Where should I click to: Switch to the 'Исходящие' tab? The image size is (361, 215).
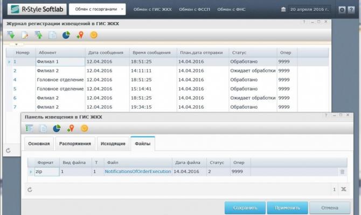click(x=113, y=144)
